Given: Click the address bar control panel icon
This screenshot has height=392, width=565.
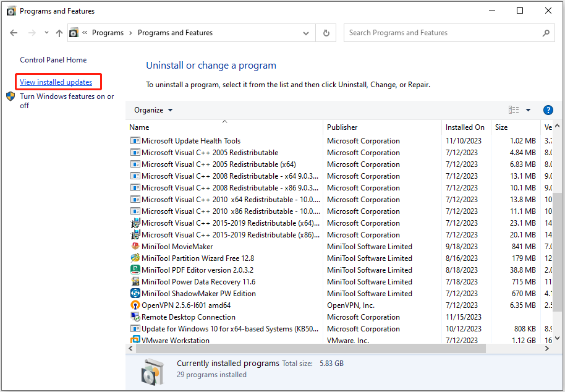Looking at the screenshot, I should click(x=74, y=33).
